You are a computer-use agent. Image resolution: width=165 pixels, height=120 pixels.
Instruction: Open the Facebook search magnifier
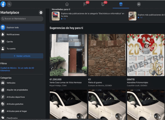coord(9,4)
